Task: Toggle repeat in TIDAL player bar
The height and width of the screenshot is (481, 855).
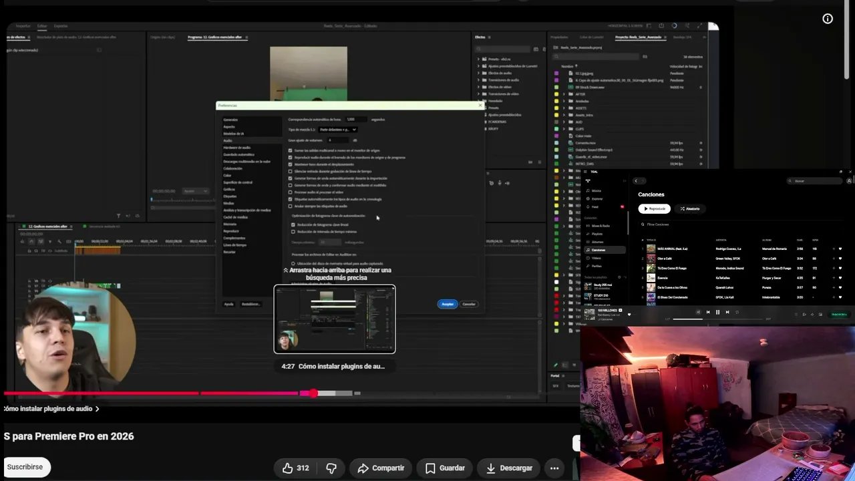Action: click(x=737, y=312)
